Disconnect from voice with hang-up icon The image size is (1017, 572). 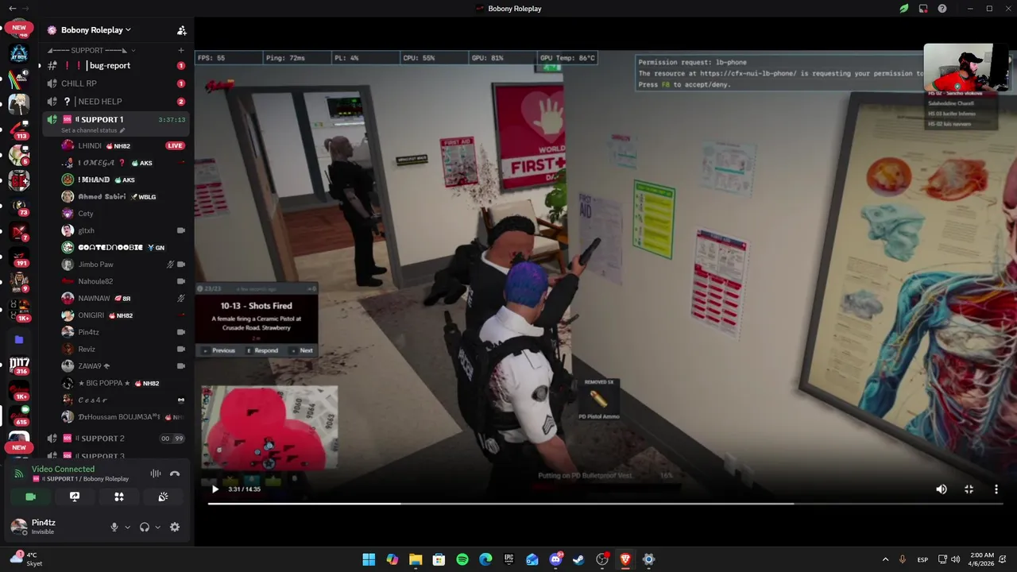click(x=175, y=473)
